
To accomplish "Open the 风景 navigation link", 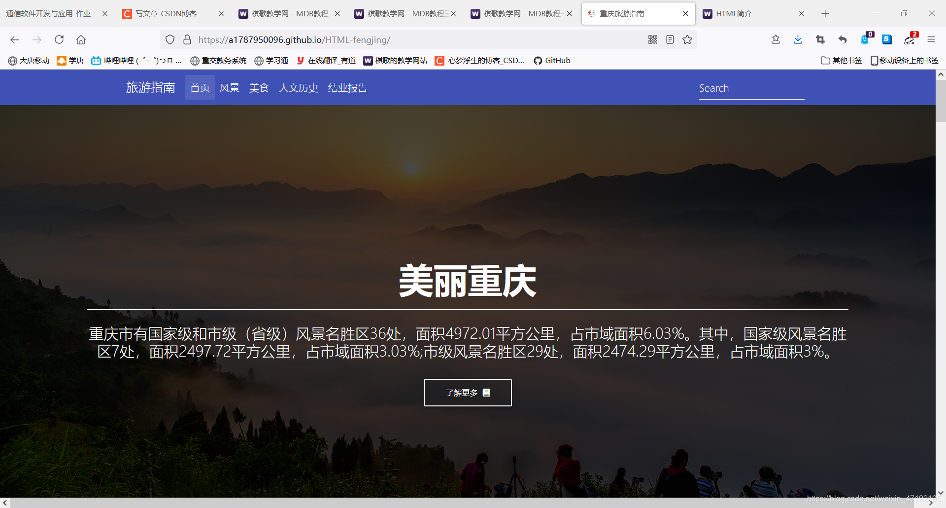I will (229, 88).
